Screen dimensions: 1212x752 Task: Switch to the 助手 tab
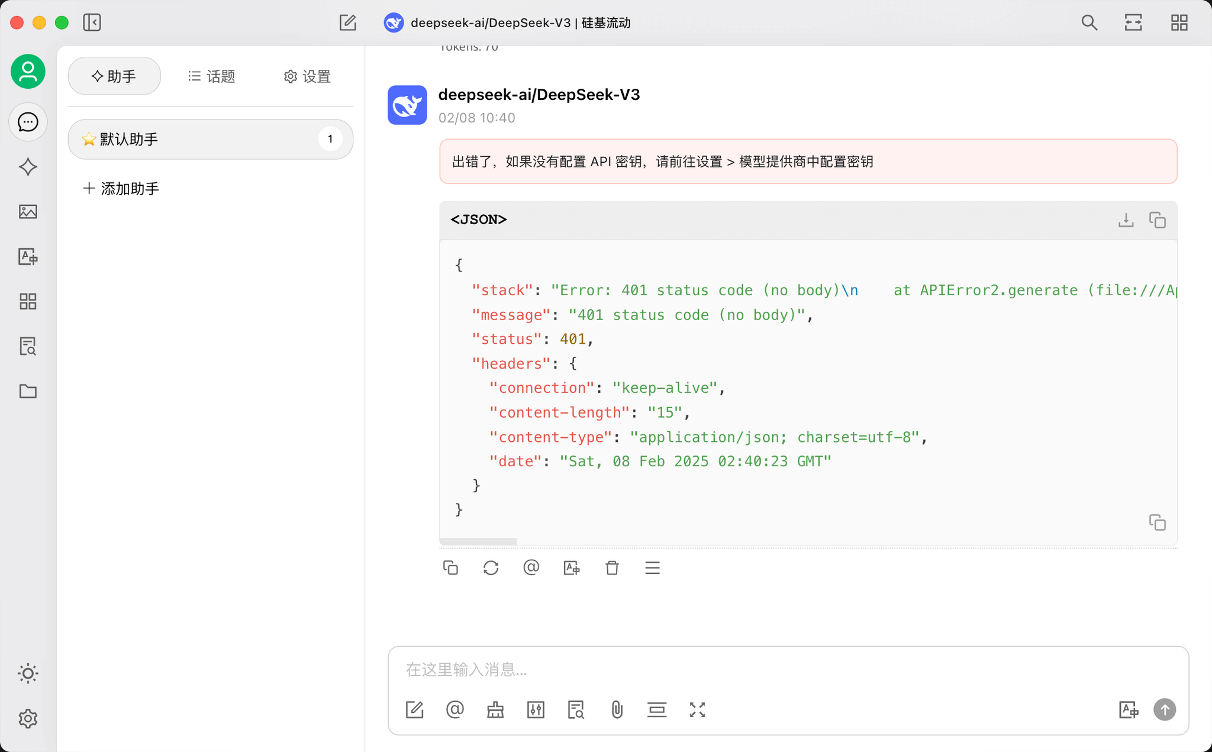114,76
